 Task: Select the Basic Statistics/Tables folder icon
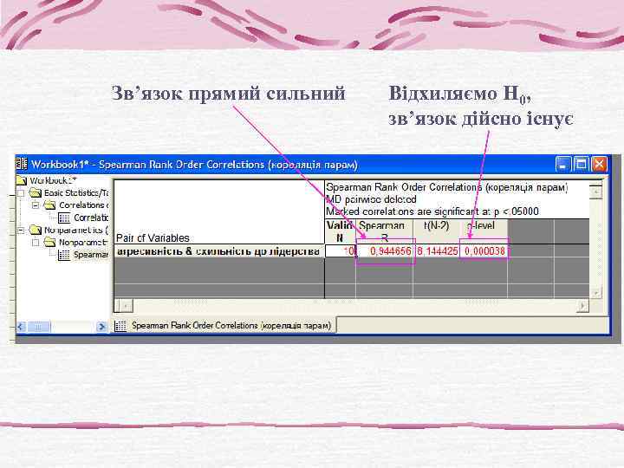point(36,193)
